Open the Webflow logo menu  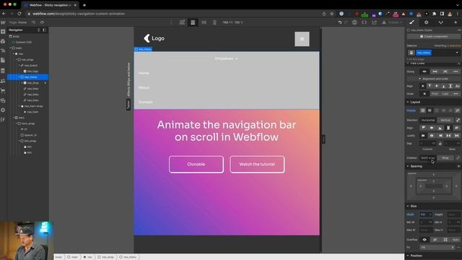3,22
